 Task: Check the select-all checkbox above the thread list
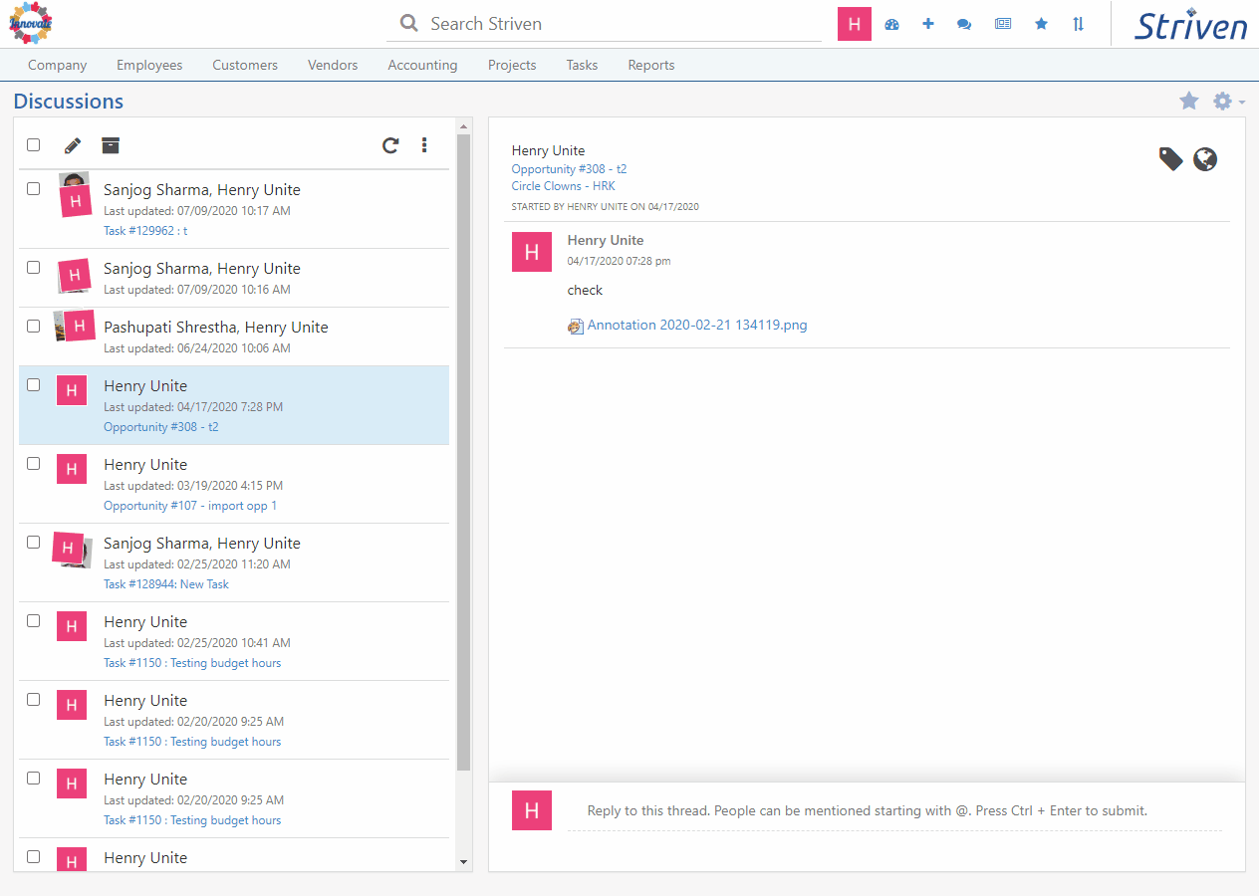point(33,144)
